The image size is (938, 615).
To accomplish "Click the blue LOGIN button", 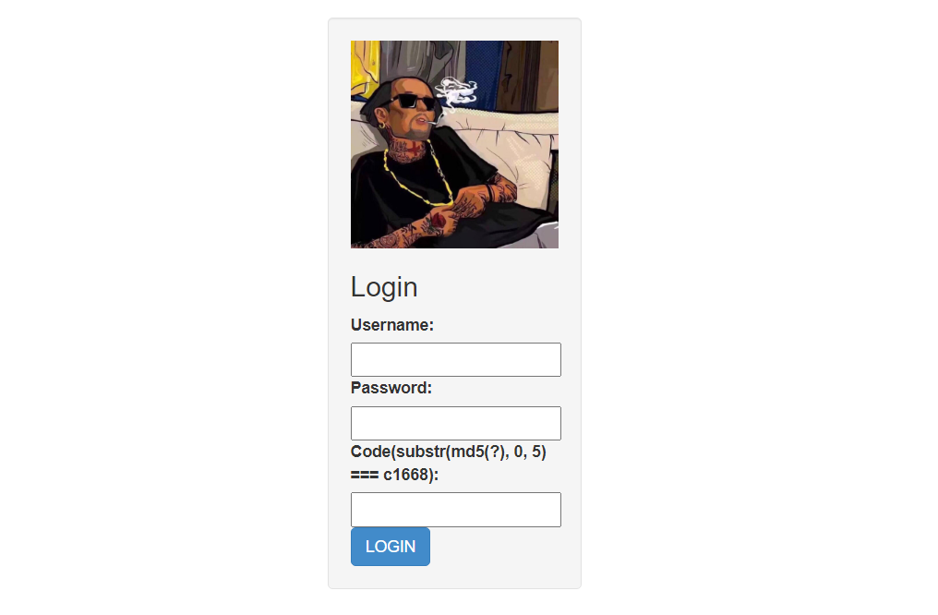I will click(390, 546).
